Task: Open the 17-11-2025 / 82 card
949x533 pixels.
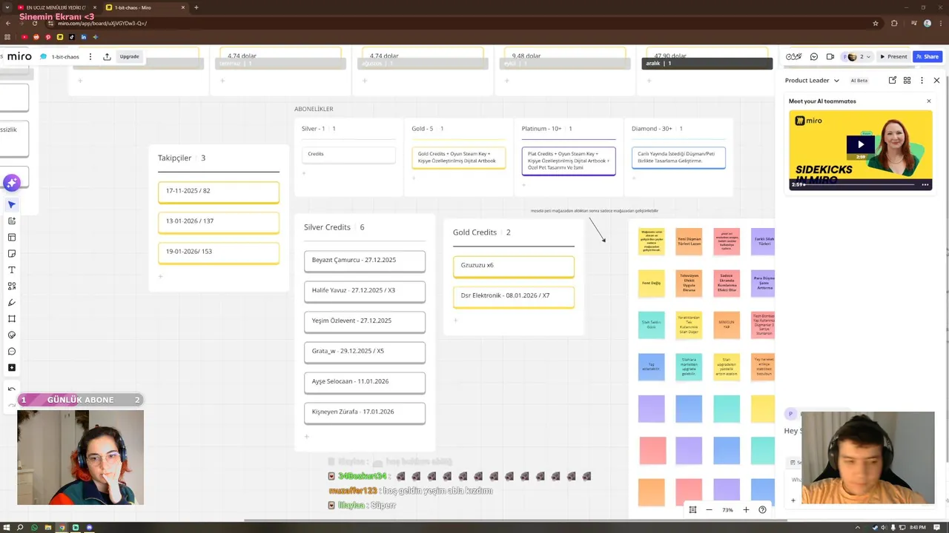Action: click(219, 192)
